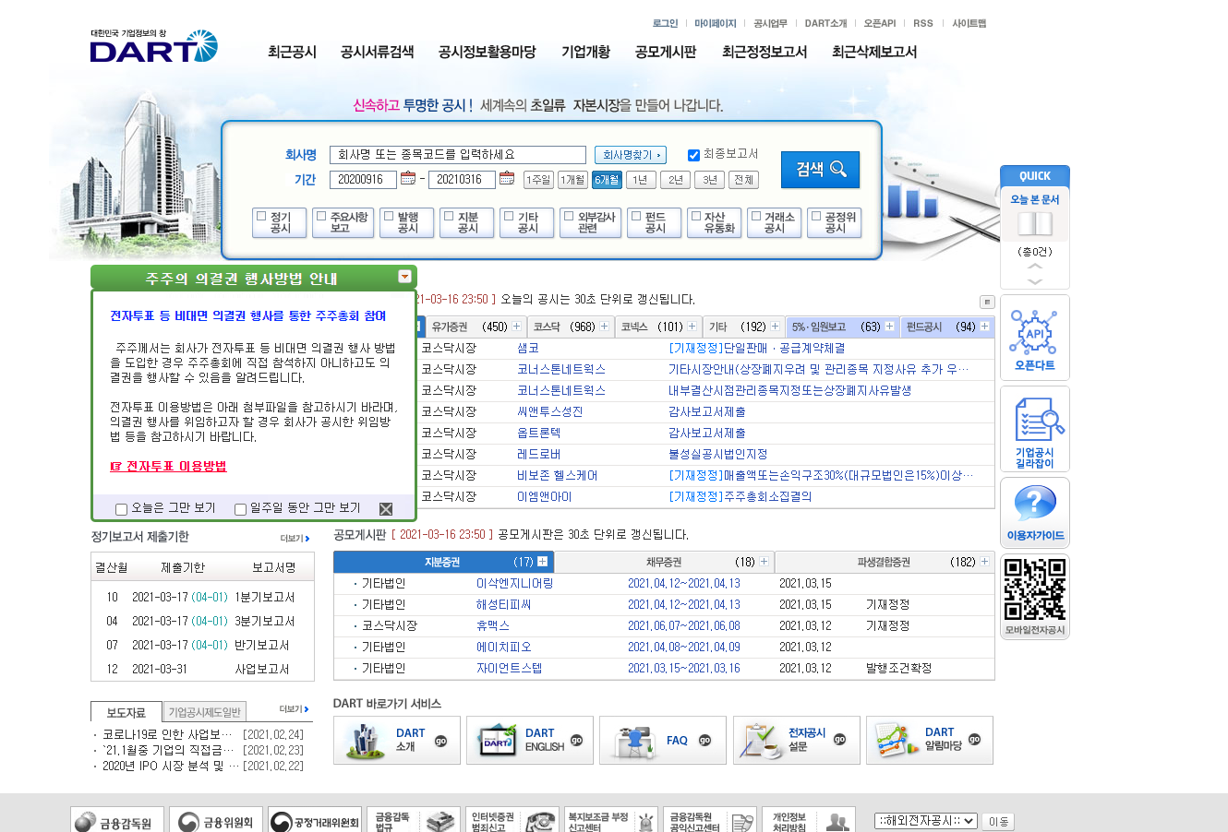
Task: Open the 기업개황 menu
Action: tap(585, 52)
